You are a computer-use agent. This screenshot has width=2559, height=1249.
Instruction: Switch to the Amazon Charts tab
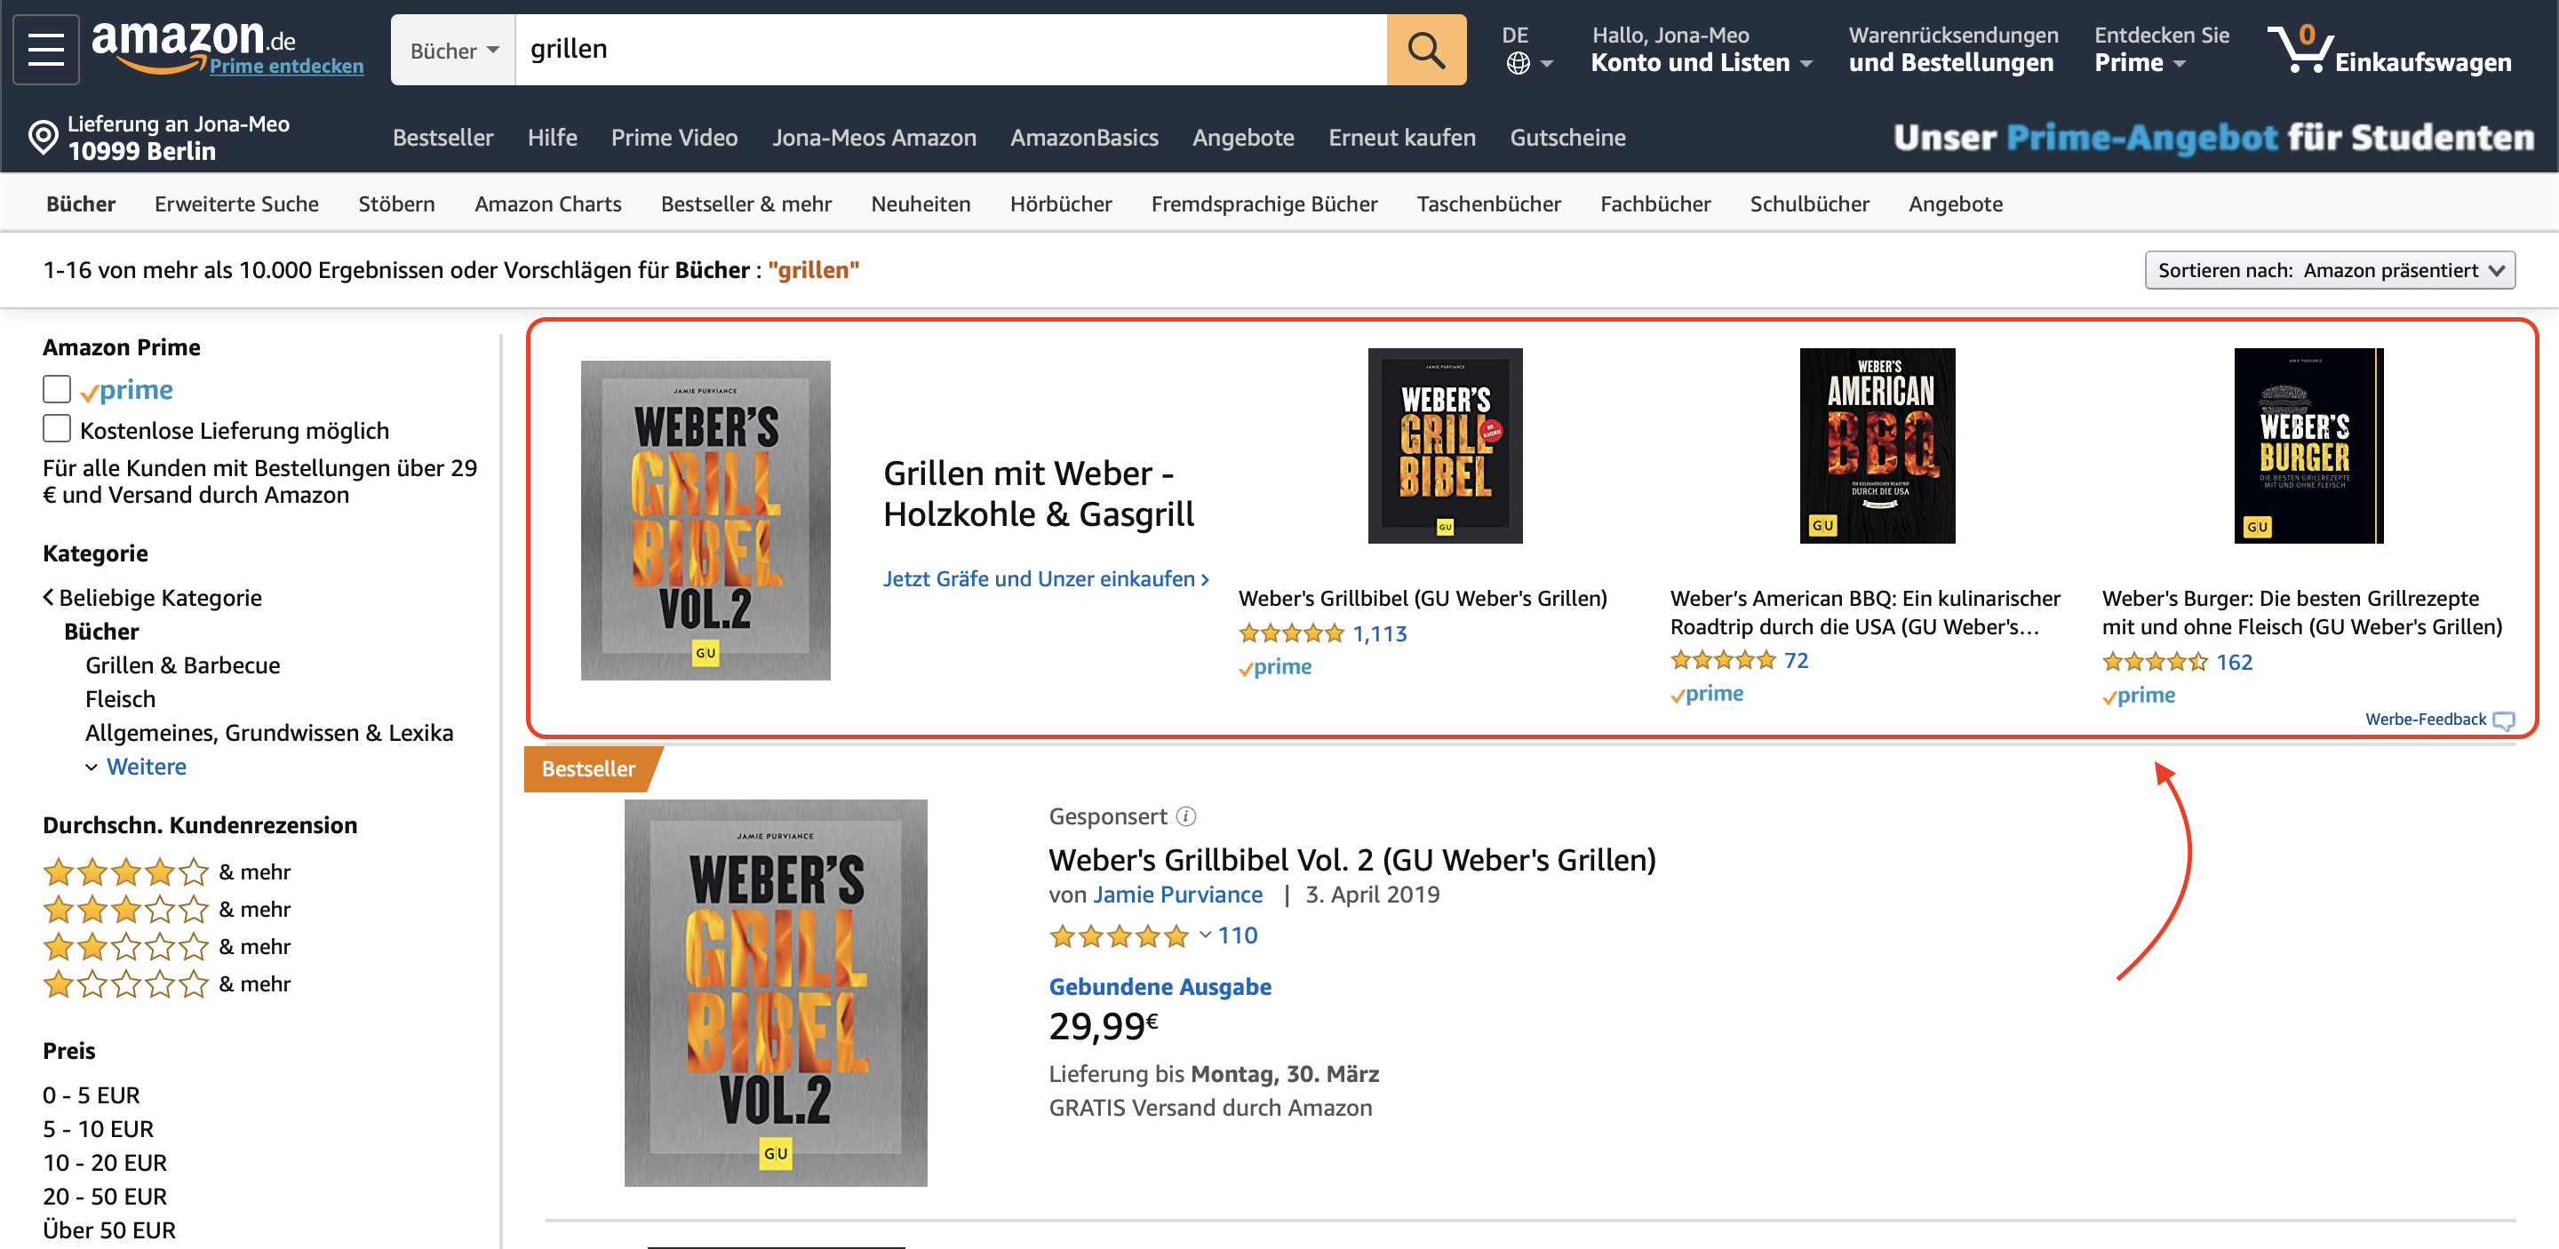click(547, 203)
